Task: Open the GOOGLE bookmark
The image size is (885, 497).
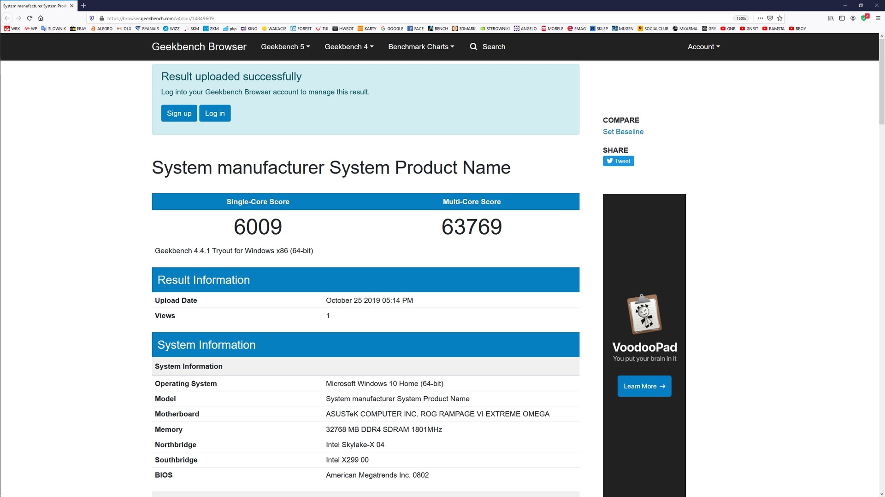Action: 392,29
